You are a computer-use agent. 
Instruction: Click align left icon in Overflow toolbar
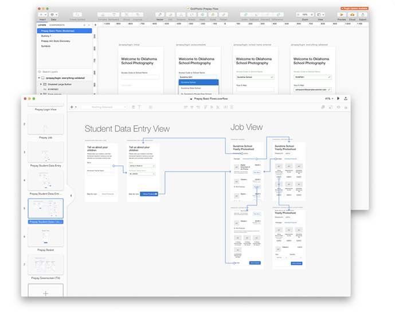coord(186,107)
